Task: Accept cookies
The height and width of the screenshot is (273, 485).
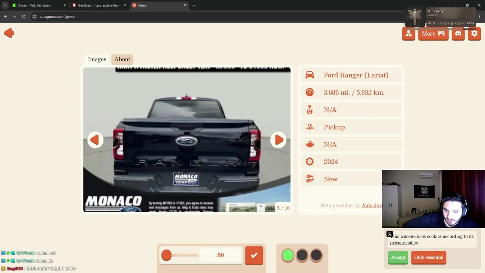Action: [x=398, y=257]
